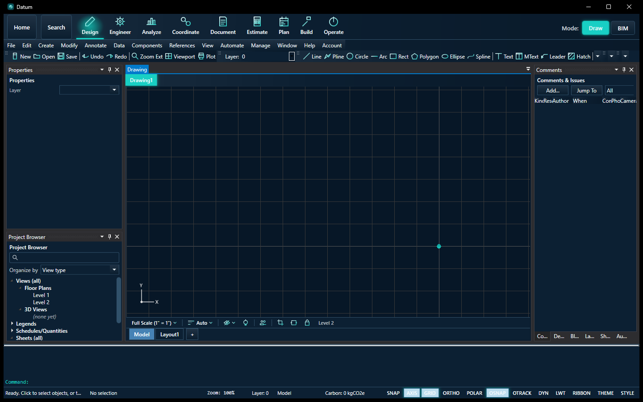Select the Ellipse draw tool
The height and width of the screenshot is (402, 643).
point(453,56)
